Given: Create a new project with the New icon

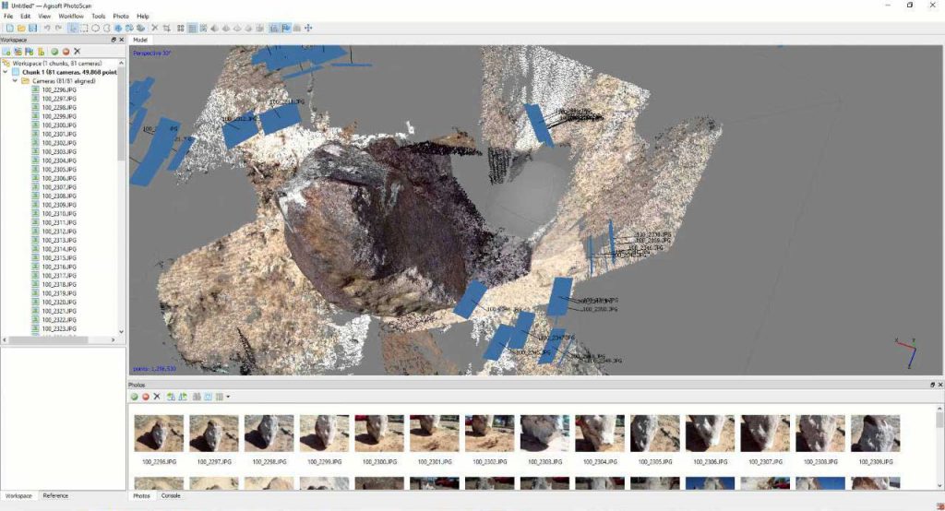Looking at the screenshot, I should click(9, 28).
